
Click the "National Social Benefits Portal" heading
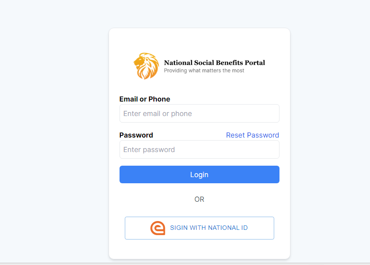(x=214, y=63)
